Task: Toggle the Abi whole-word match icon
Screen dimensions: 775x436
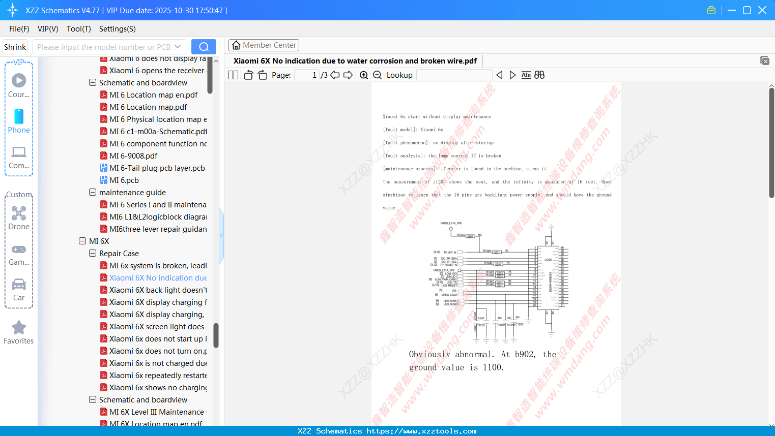Action: pos(526,75)
